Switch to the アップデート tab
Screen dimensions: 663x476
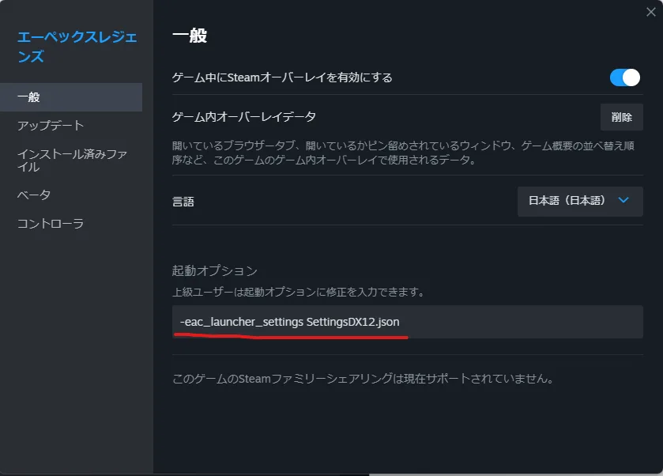pyautogui.click(x=51, y=125)
